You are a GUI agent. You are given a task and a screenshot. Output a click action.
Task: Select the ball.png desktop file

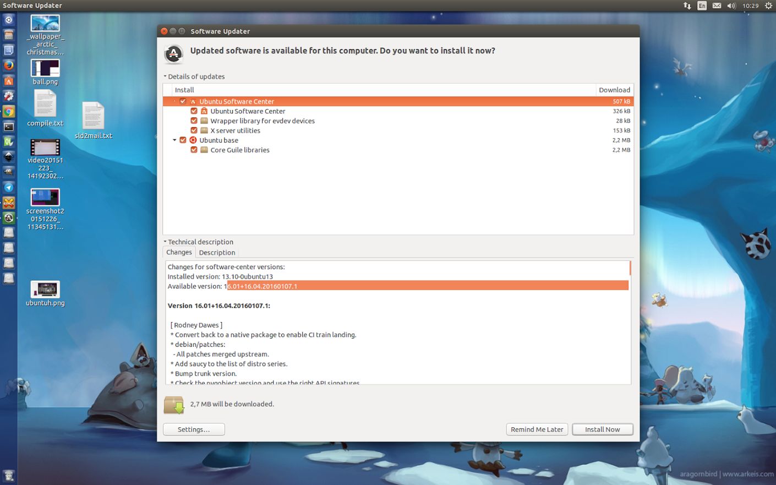click(45, 72)
